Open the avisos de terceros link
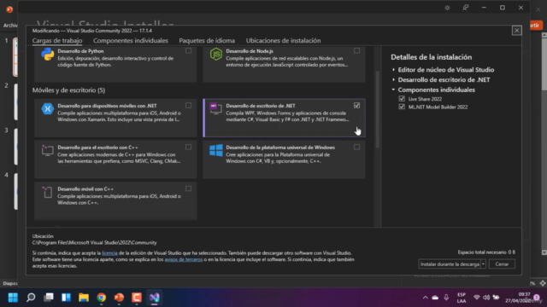 pyautogui.click(x=184, y=259)
